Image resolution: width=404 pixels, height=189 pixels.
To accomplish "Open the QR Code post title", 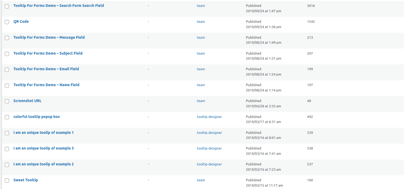I will [x=21, y=21].
